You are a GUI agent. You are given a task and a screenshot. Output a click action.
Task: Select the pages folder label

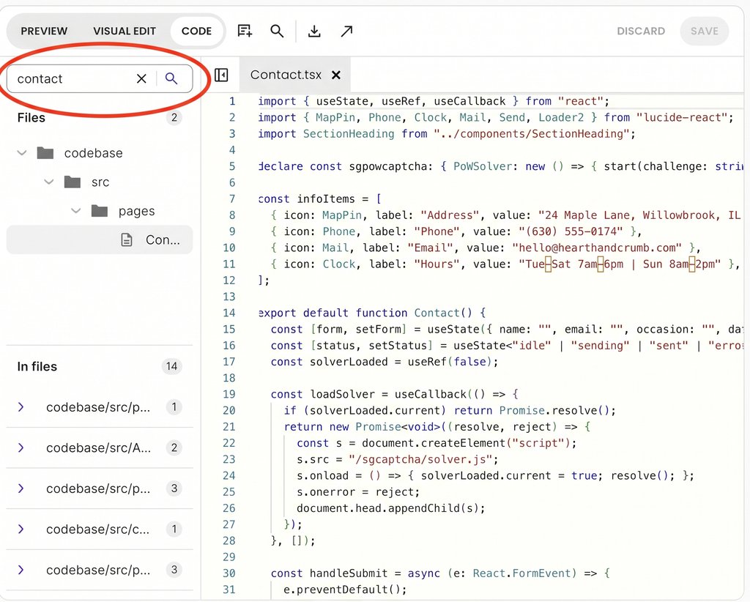(x=137, y=212)
